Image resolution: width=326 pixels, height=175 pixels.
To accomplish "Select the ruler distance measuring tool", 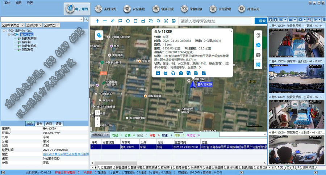I will click(112, 21).
